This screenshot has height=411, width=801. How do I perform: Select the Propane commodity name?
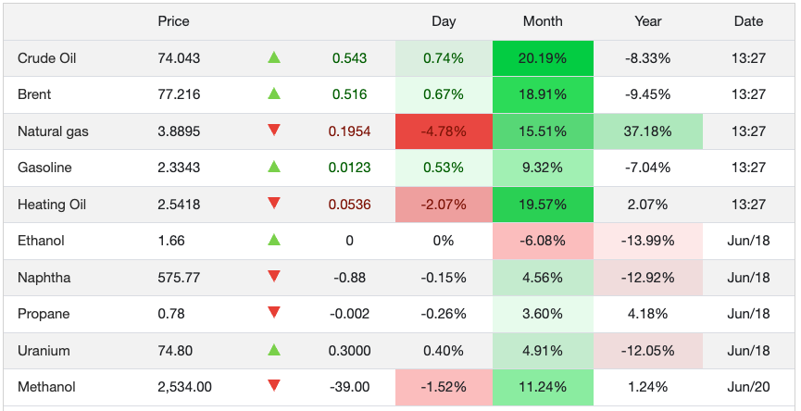point(44,314)
